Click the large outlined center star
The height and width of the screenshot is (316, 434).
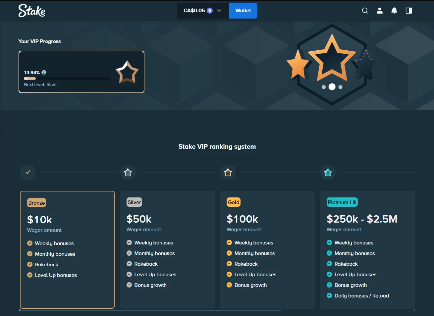click(332, 58)
